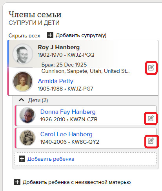
Task: Click the edit icon next to Donna Fay Hanberg
Action: pos(151,119)
